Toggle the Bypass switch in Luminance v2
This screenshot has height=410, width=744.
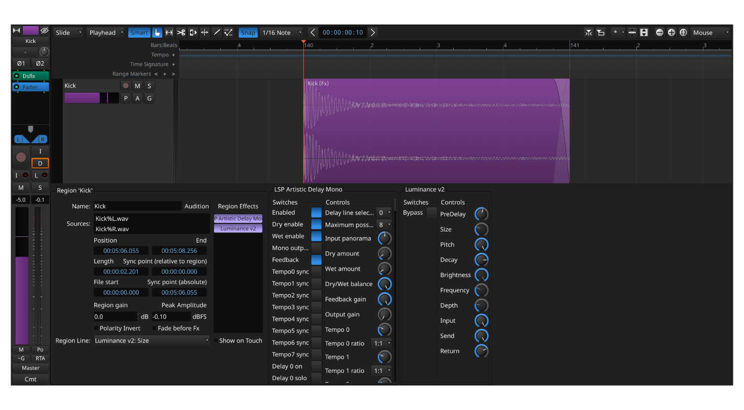coord(431,213)
